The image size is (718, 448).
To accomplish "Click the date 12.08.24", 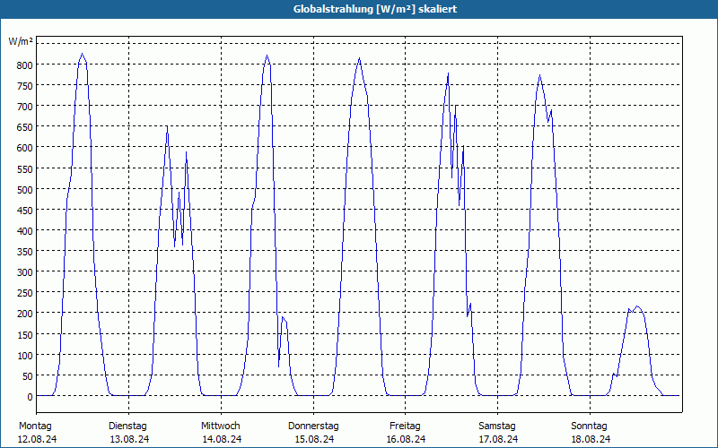I will (37, 439).
